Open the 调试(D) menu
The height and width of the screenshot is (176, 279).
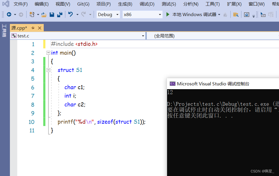pos(147,4)
